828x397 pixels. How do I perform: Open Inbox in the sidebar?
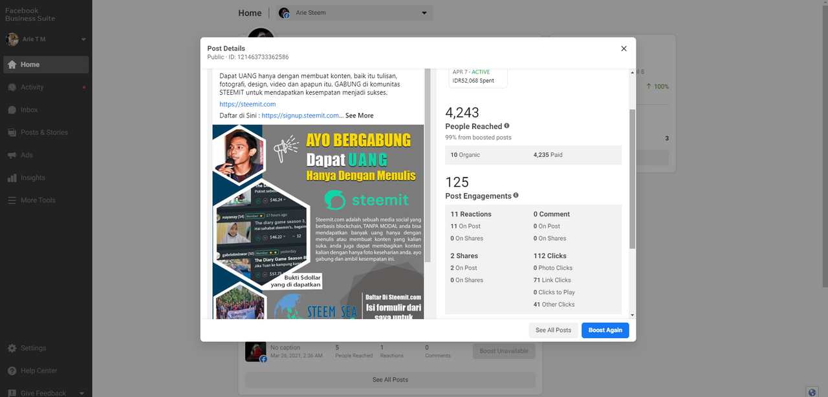[x=46, y=110]
